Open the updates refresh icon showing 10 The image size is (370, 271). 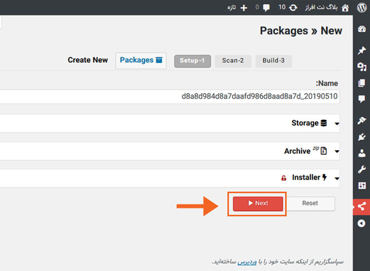tap(293, 8)
